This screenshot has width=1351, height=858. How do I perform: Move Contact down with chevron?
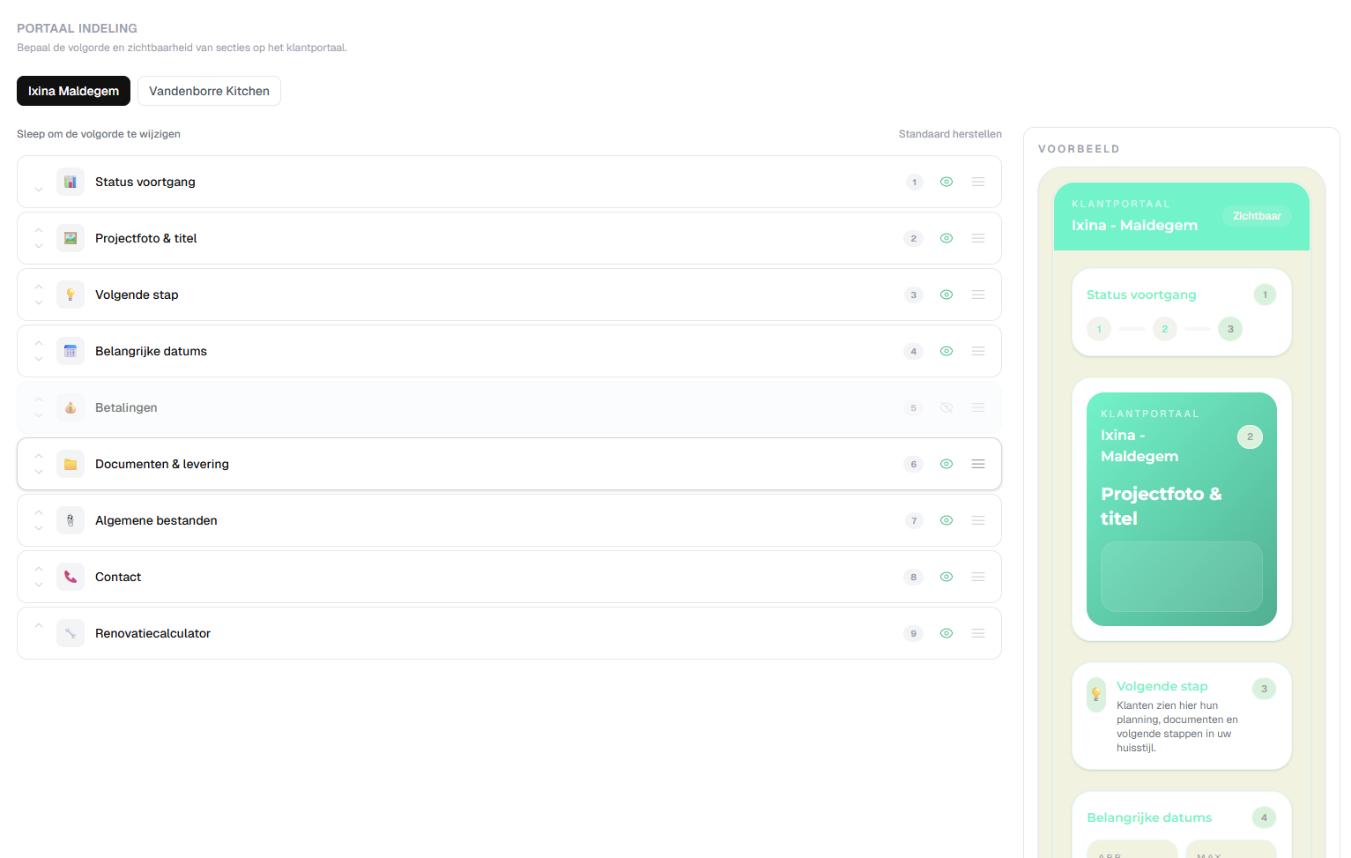point(39,585)
